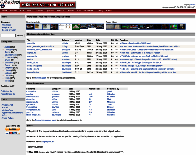The width and height of the screenshot is (196, 155).
Task: Open retroarch_cores_installer.lha file link
Action: [x=39, y=50]
